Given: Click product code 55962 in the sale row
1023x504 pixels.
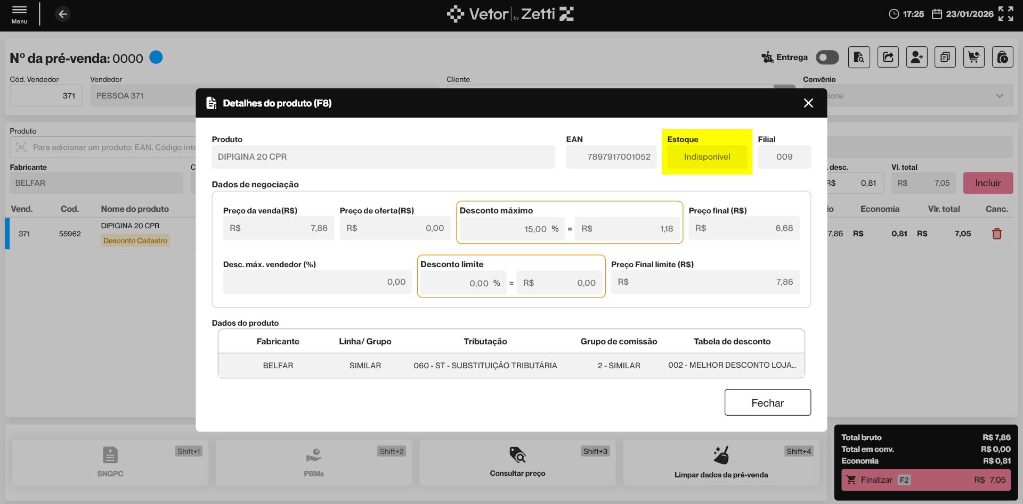Looking at the screenshot, I should [70, 234].
